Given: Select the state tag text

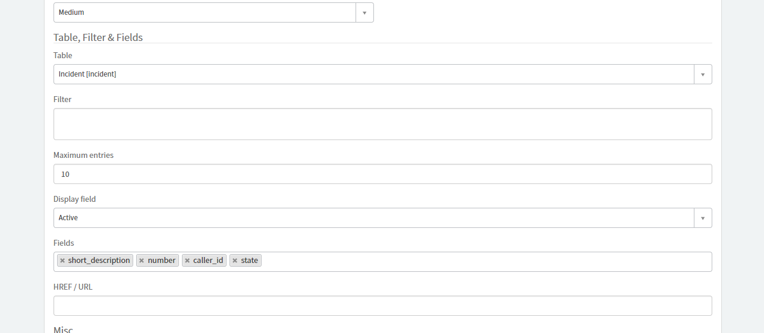Looking at the screenshot, I should pyautogui.click(x=249, y=261).
